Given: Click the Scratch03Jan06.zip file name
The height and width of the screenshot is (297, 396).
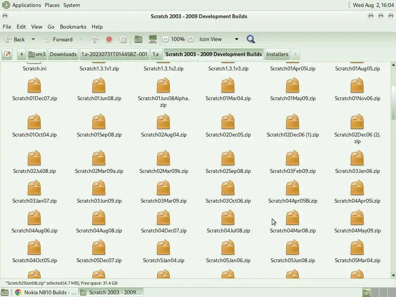Looking at the screenshot, I should coord(357,171).
